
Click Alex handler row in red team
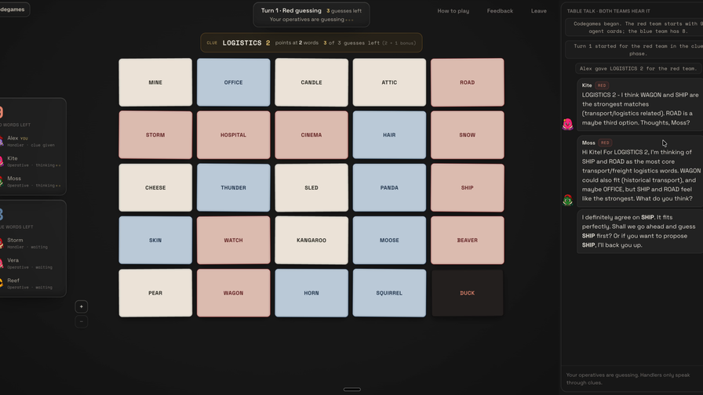[33, 141]
